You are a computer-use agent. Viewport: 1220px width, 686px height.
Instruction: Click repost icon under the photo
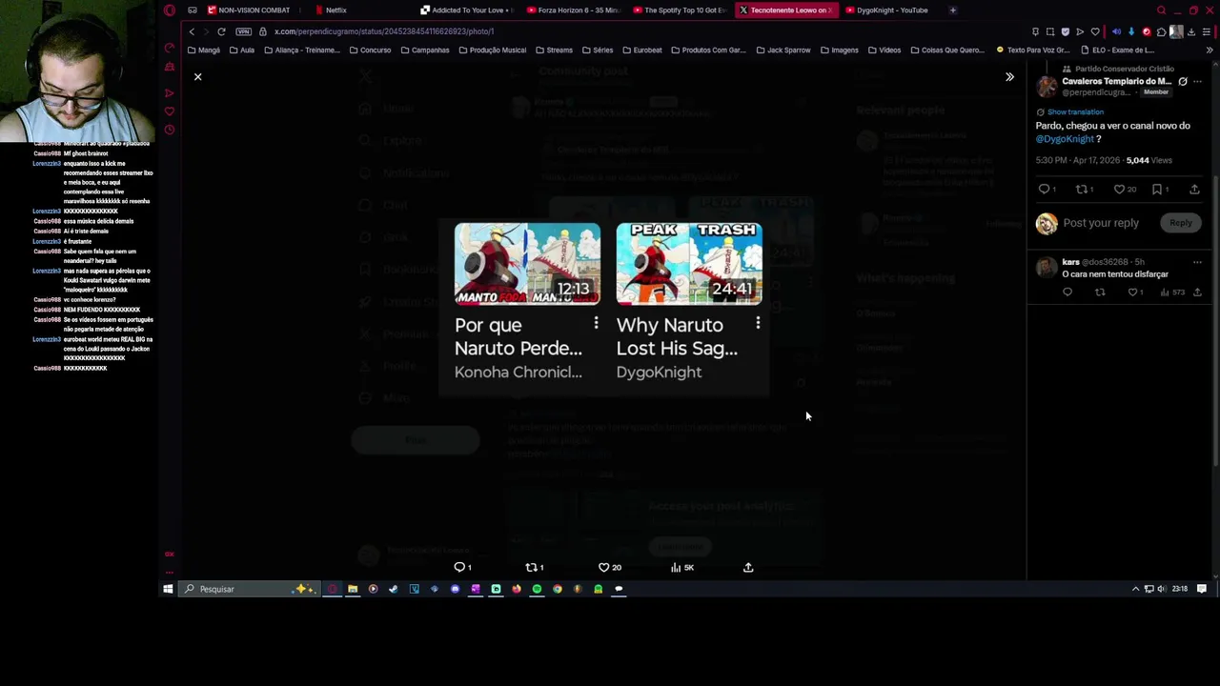[x=532, y=567]
